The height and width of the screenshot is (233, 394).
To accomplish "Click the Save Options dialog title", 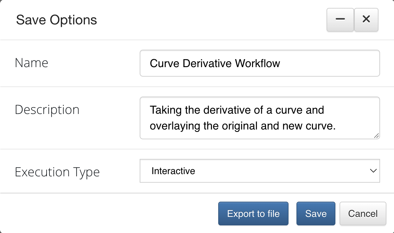I will pyautogui.click(x=57, y=20).
